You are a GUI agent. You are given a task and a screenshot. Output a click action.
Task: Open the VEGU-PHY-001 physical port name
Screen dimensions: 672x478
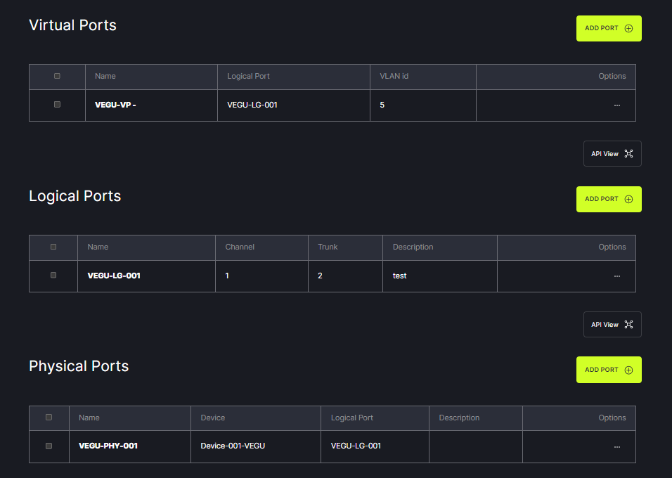[108, 446]
